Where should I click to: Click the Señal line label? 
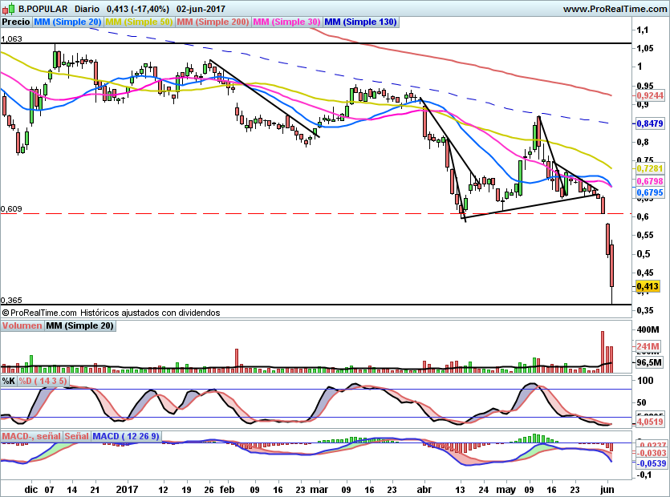click(76, 436)
